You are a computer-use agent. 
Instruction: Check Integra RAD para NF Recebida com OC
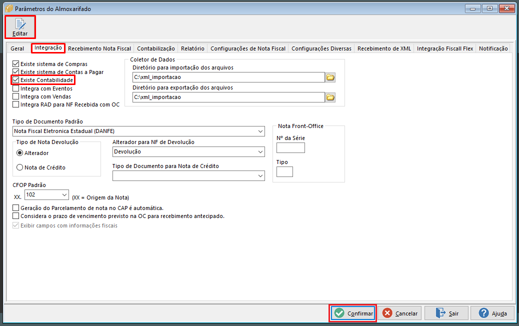click(15, 104)
